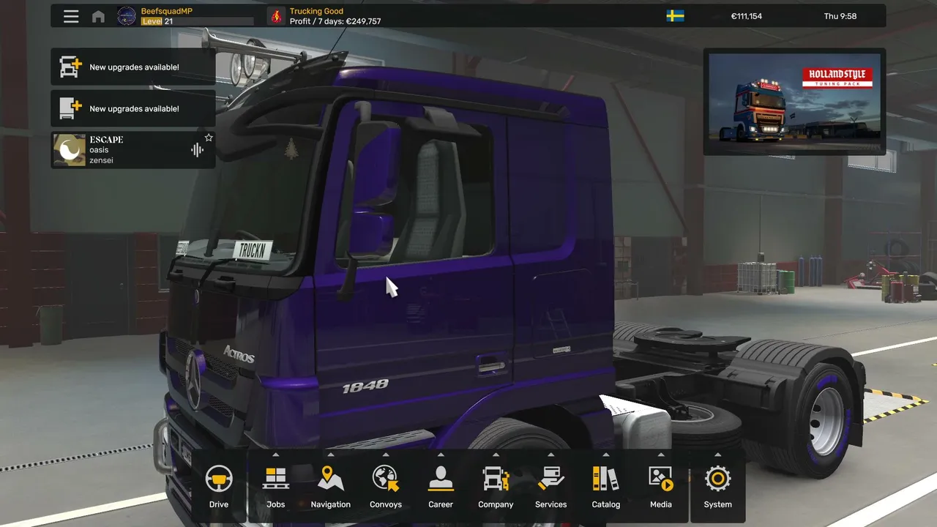Click the ESCAPE album artwork
The width and height of the screenshot is (937, 527).
(x=70, y=150)
